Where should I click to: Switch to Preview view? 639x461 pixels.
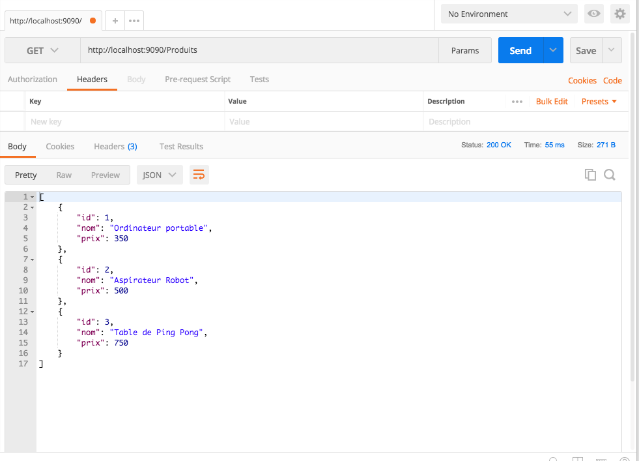point(105,175)
